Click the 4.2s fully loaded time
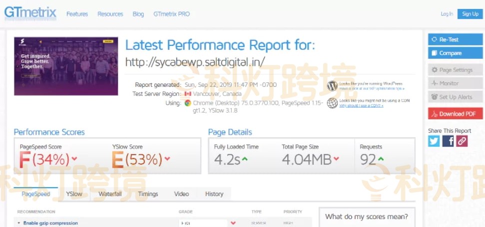 (227, 159)
